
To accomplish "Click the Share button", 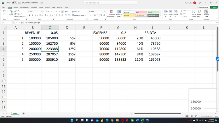I will (x=214, y=7).
